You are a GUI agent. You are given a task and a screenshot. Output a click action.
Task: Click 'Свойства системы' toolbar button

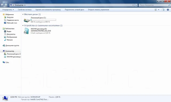[x=25, y=10]
